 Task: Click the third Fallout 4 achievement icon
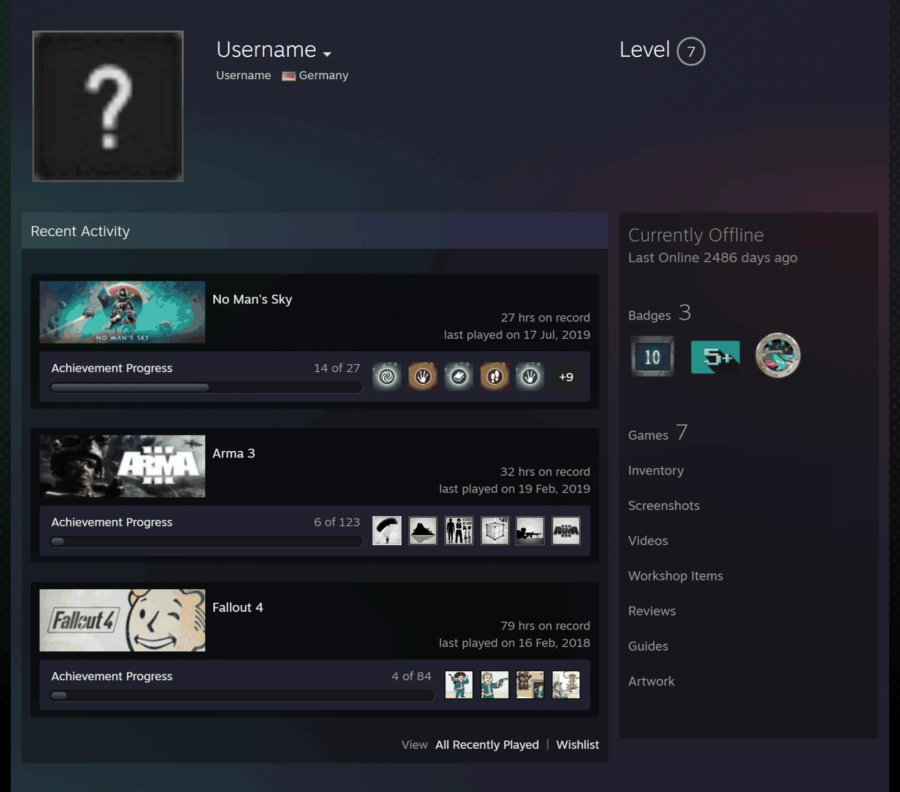point(530,685)
